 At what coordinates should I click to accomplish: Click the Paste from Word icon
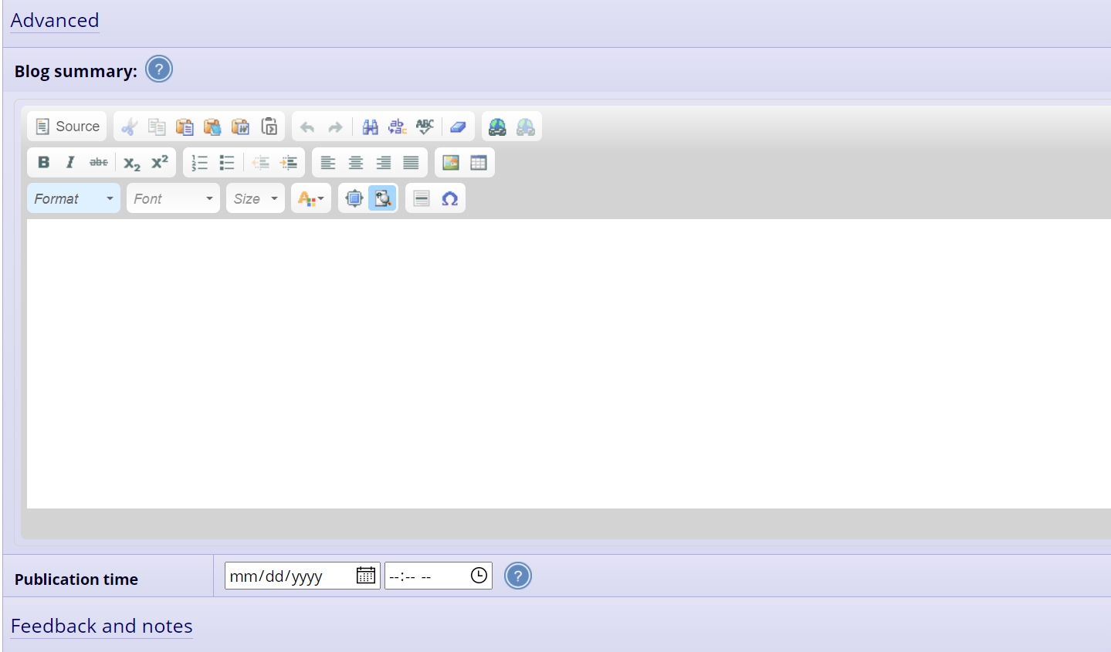[241, 127]
